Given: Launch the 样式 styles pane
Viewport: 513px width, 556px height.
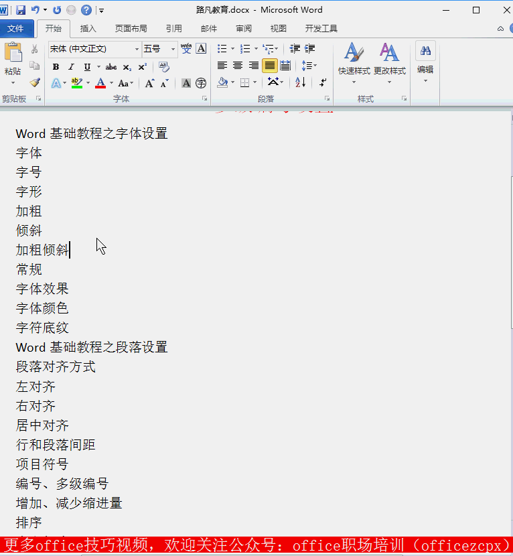Looking at the screenshot, I should click(x=404, y=98).
